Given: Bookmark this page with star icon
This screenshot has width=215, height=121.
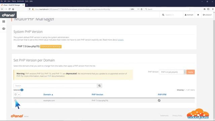Looking at the screenshot, I should 141,9.
